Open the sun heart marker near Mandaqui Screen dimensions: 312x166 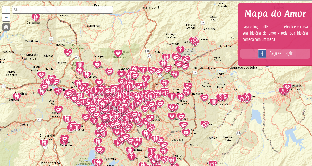[x=121, y=74]
